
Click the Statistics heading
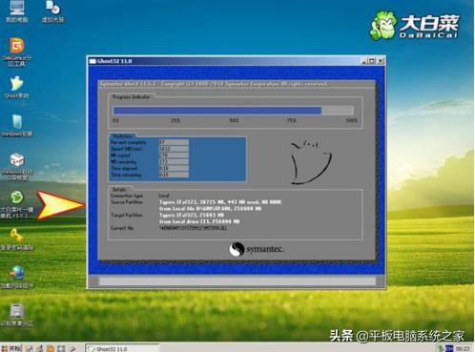(x=122, y=135)
